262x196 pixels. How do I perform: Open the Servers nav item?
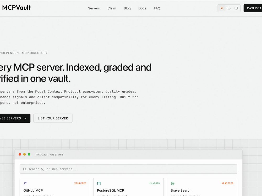(x=94, y=8)
